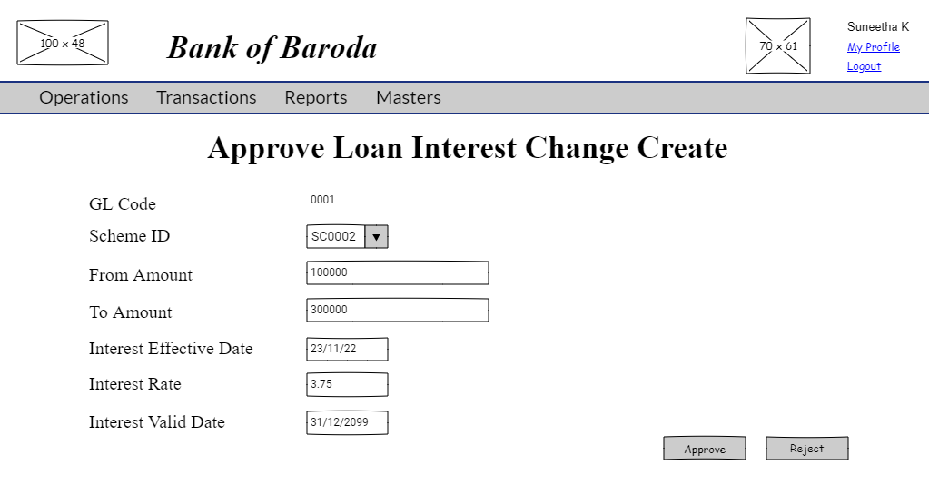Click the 31/12/2099 date field
929x495 pixels.
point(347,422)
